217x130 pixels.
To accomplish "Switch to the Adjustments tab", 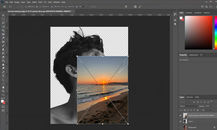I will 194,55.
